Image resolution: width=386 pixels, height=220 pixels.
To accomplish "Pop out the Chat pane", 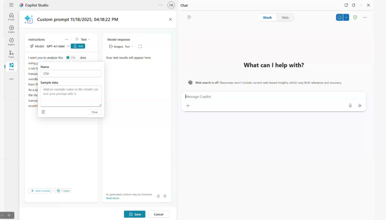I will (x=346, y=5).
